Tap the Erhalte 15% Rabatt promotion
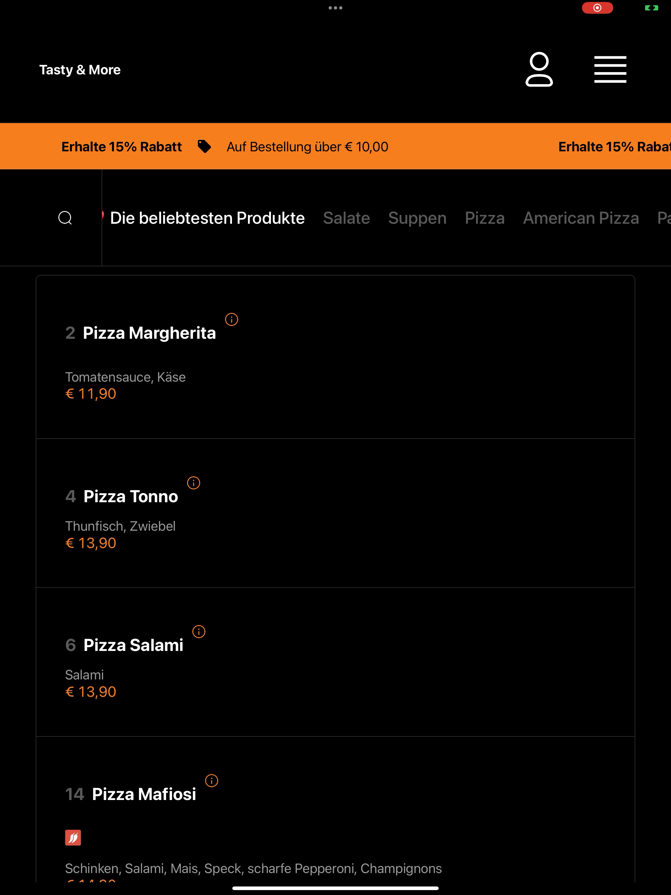The height and width of the screenshot is (895, 671). [x=122, y=146]
